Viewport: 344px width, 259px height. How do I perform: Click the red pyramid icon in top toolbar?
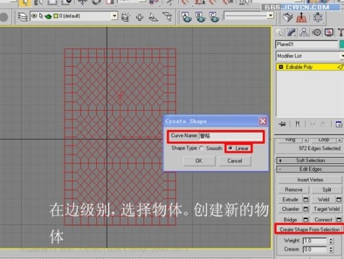tap(301, 17)
